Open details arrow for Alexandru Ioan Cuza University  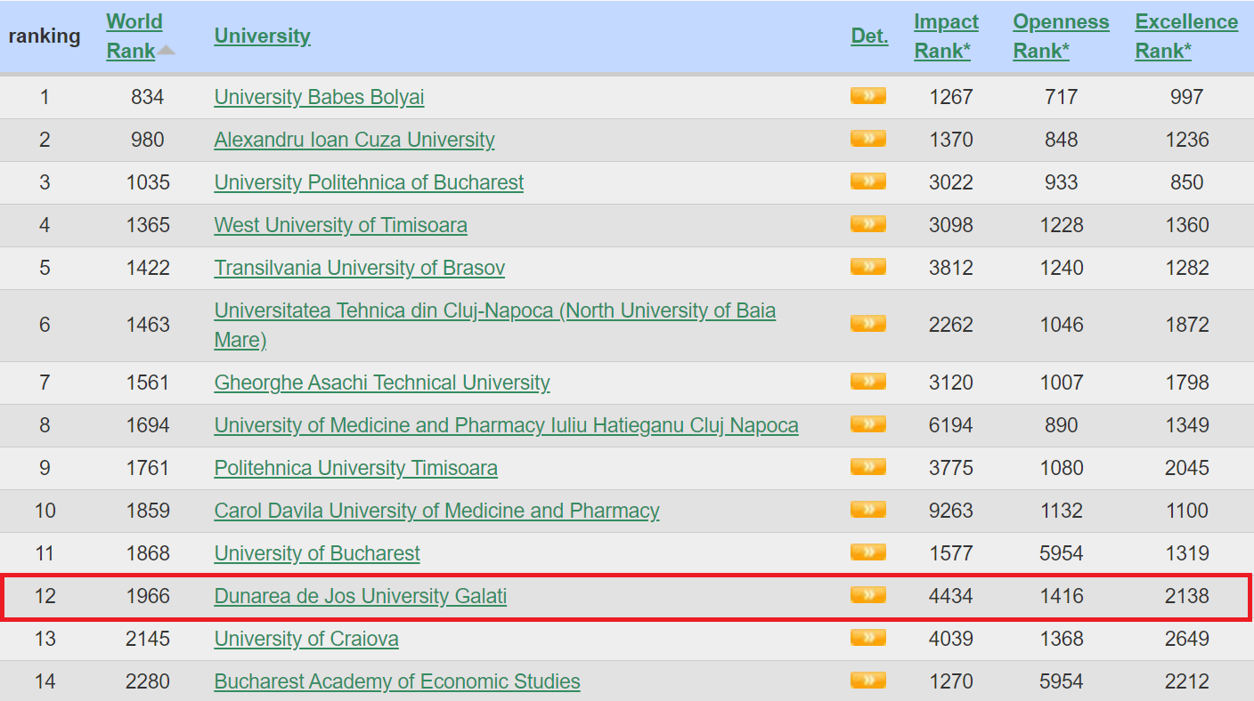pos(868,139)
